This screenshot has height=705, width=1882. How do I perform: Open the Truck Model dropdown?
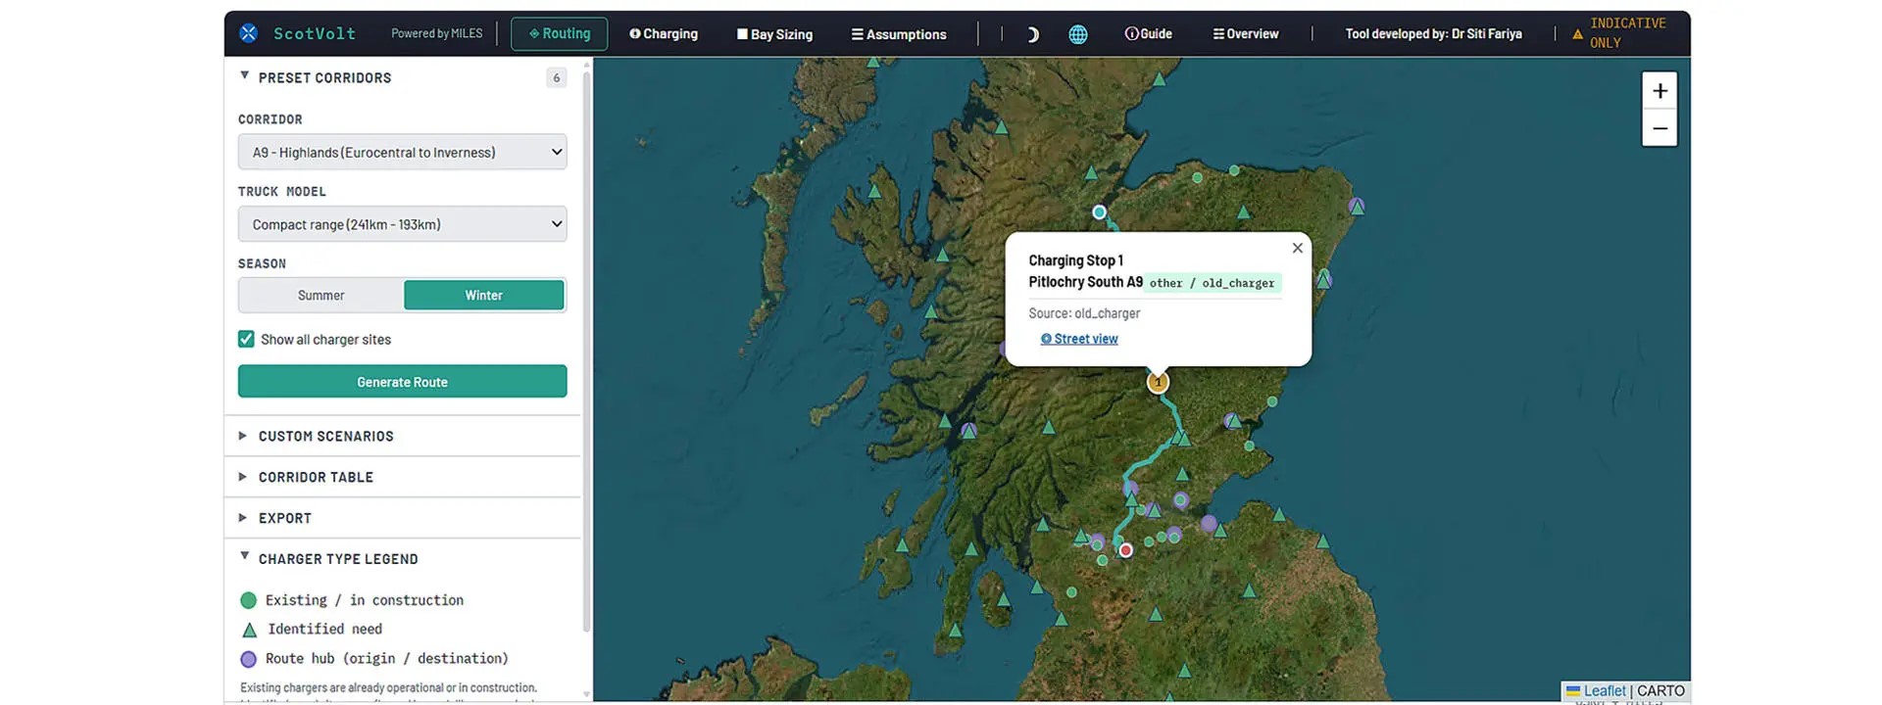402,224
